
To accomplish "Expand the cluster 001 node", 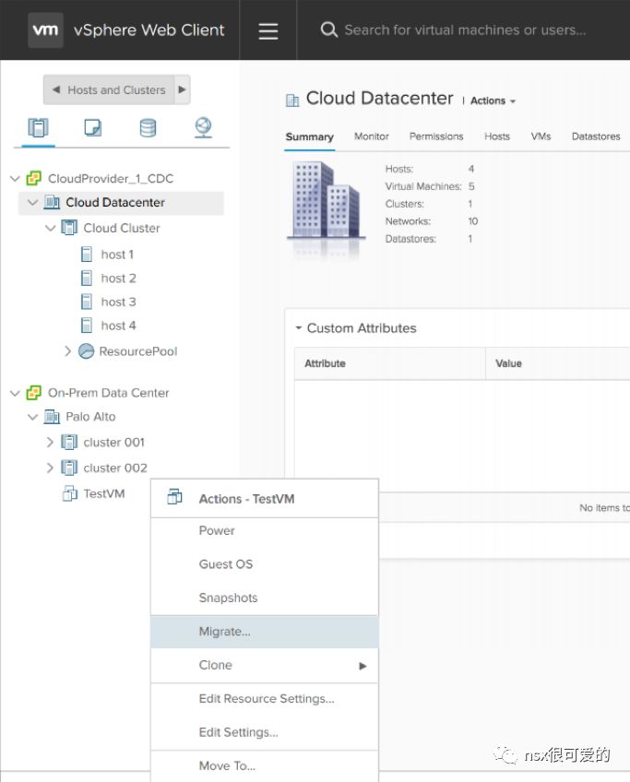I will click(x=50, y=443).
